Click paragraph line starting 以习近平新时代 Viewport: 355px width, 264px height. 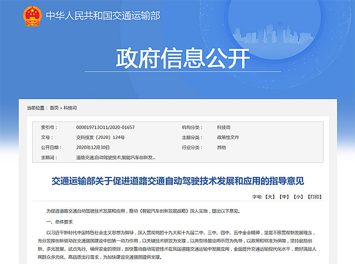click(x=180, y=233)
